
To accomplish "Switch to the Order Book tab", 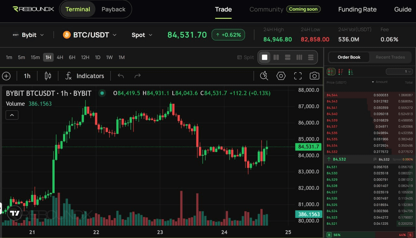I will pyautogui.click(x=349, y=57).
